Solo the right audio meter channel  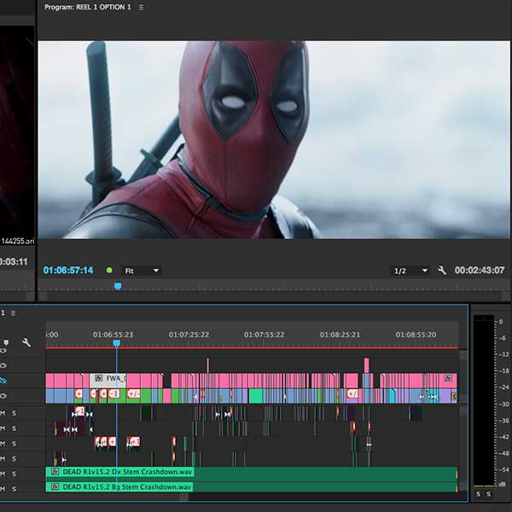click(x=488, y=494)
